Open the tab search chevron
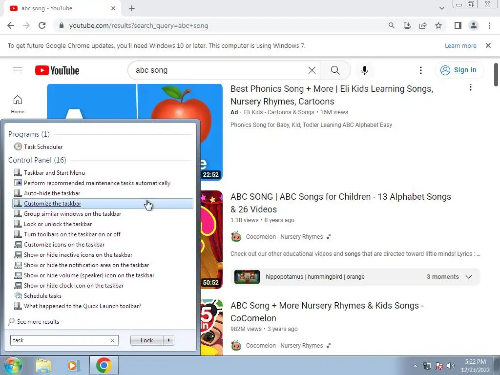 (441, 8)
